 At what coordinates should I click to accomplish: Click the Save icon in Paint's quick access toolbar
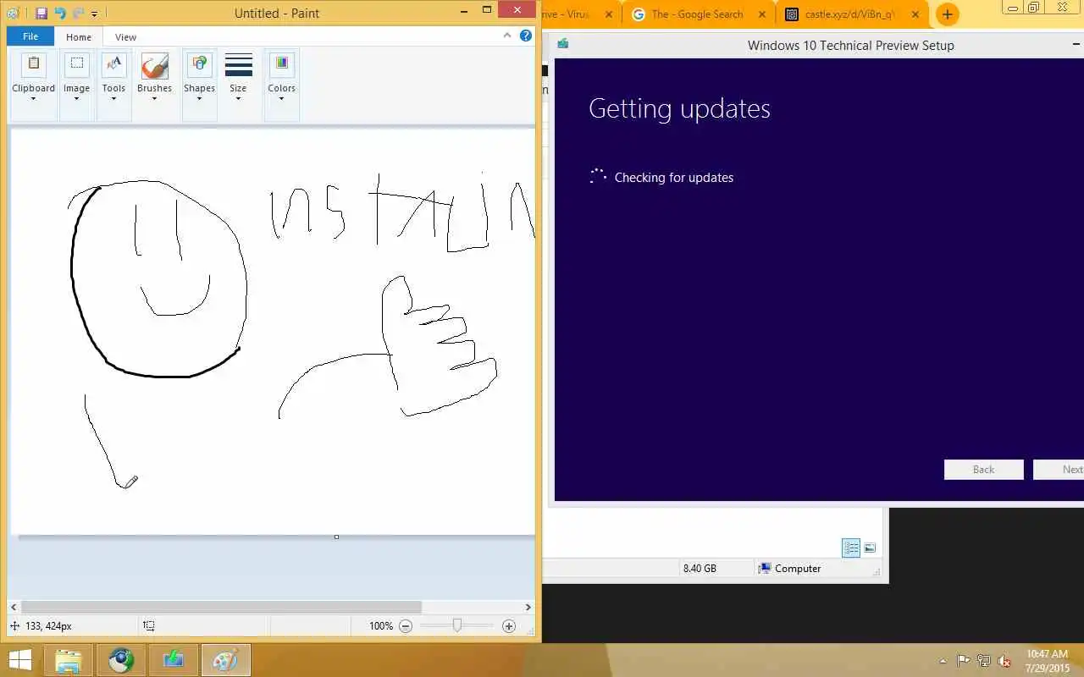41,13
